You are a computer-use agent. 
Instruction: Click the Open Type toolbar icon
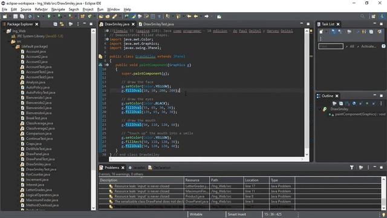tap(101, 16)
